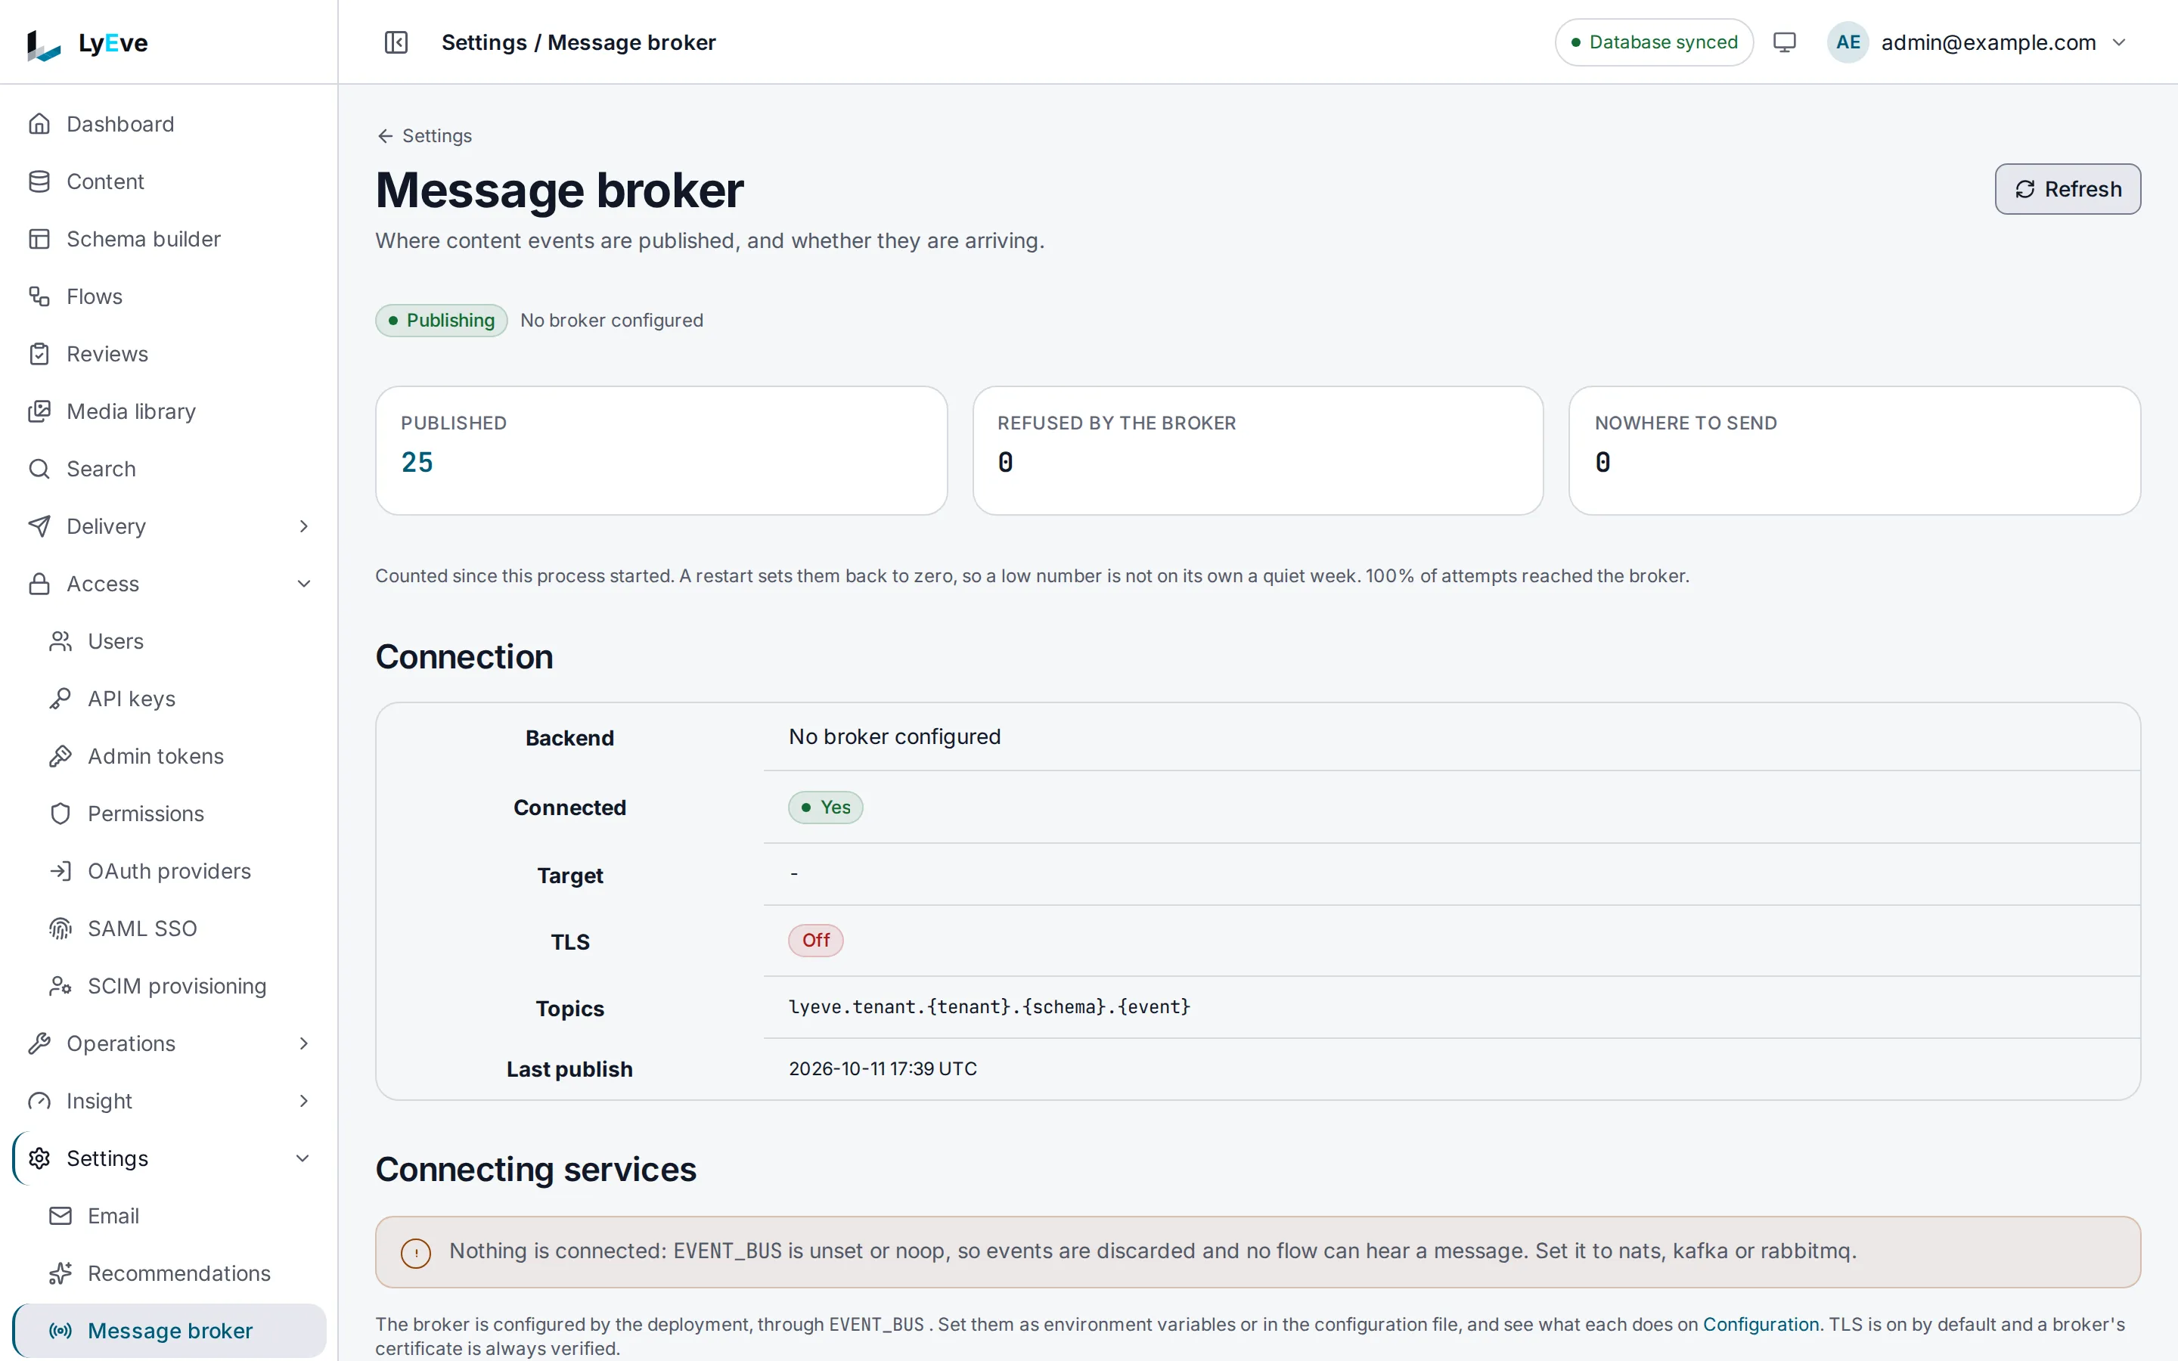2178x1361 pixels.
Task: Click the Search magnifier icon
Action: (39, 469)
